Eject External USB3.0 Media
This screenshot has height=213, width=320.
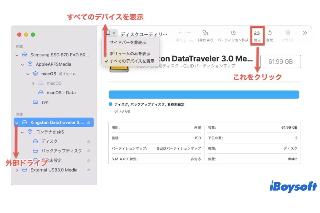[89, 170]
